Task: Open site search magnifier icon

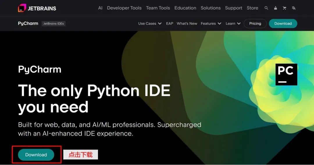Action: (x=266, y=8)
